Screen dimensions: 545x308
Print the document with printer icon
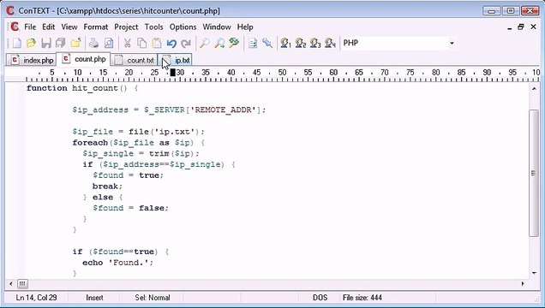coord(93,43)
